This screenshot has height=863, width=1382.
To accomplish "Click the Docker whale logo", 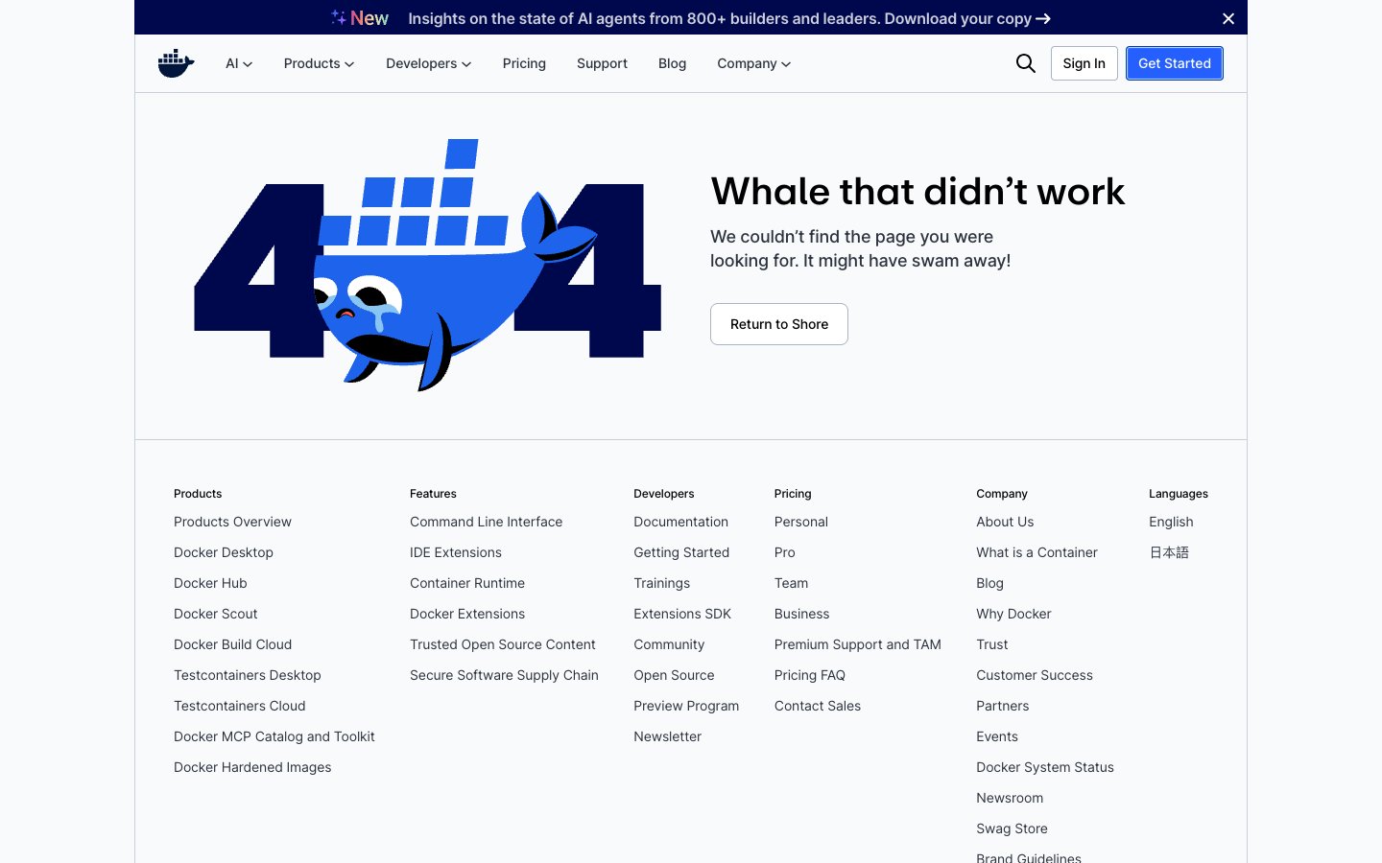I will [x=176, y=62].
